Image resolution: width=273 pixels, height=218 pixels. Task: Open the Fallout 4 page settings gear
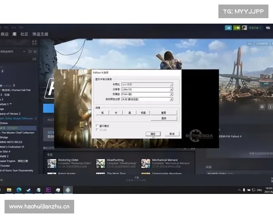[262, 107]
